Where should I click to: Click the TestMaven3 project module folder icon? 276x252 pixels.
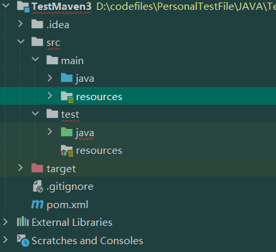point(23,7)
